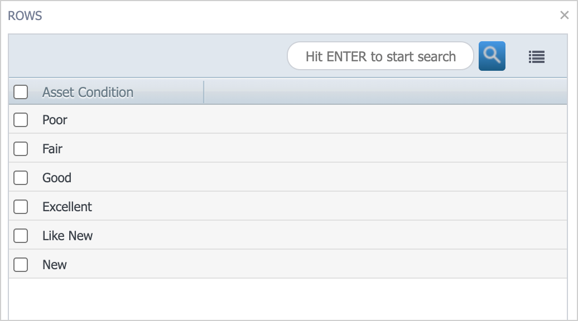Open the list view options icon
578x321 pixels.
536,57
